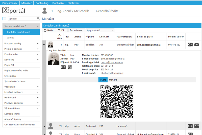
Task: Click the 605 478 562 table cell
Action: coord(176,44)
